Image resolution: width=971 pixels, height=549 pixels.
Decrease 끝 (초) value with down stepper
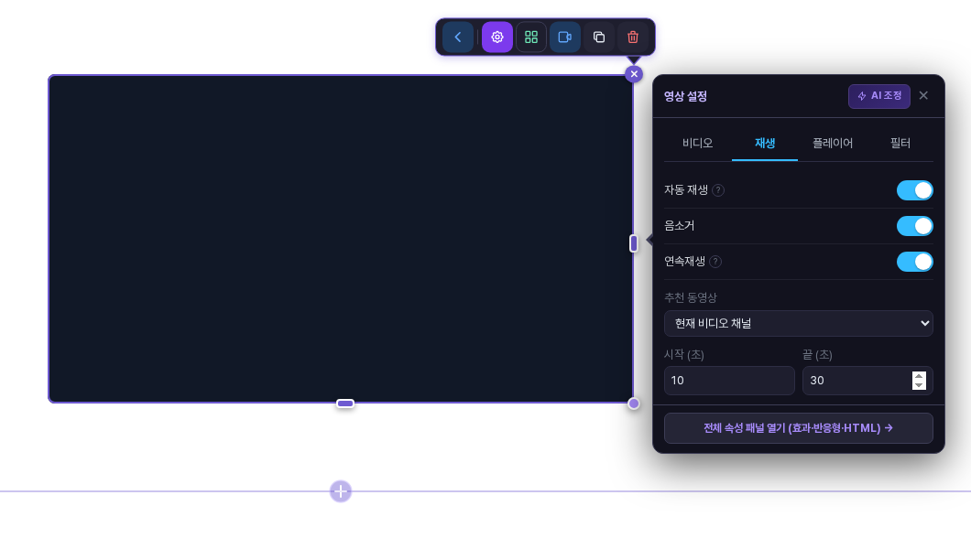[x=919, y=385]
